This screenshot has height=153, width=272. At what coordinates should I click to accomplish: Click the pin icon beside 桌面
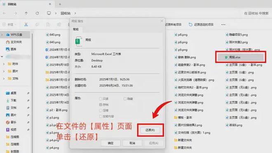pos(28,93)
